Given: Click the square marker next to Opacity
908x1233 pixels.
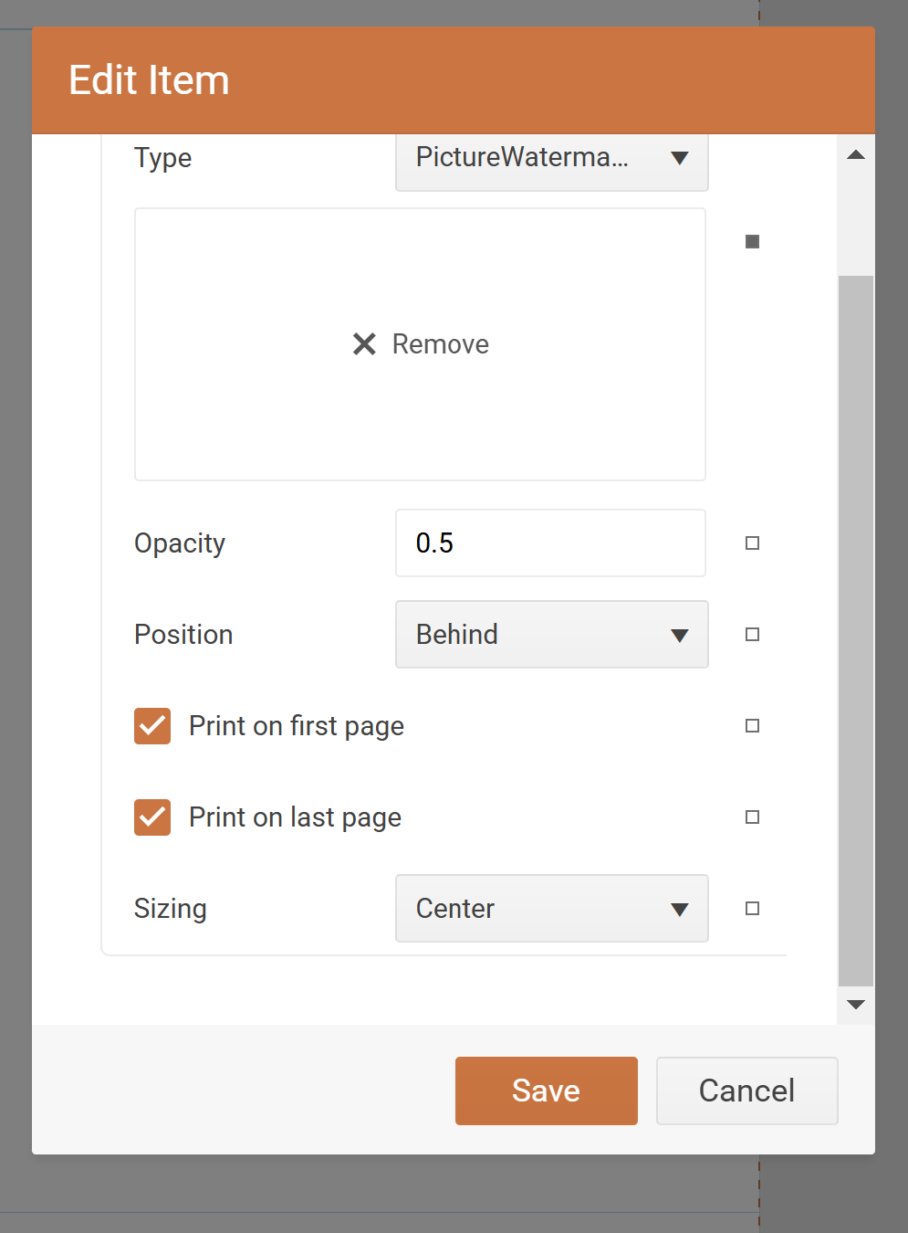Looking at the screenshot, I should (x=752, y=543).
